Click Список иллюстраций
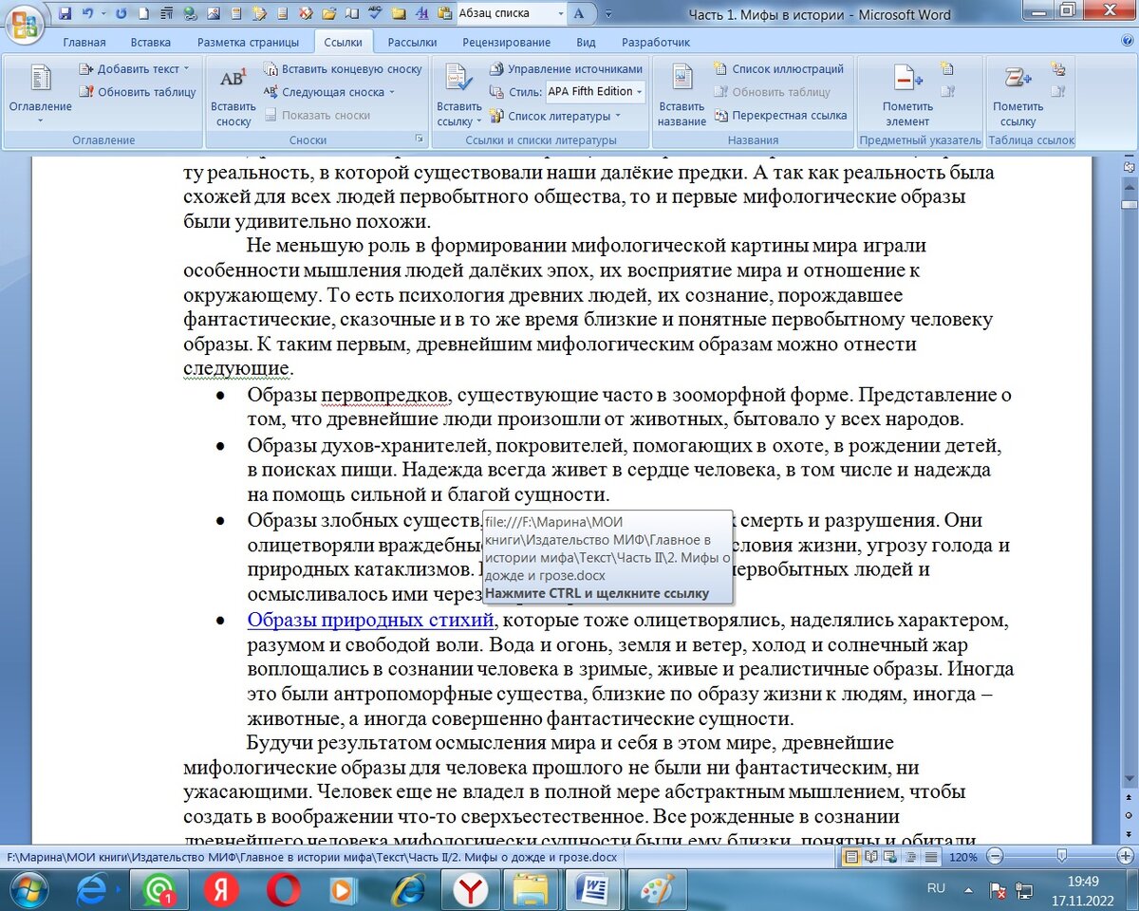 coord(779,69)
